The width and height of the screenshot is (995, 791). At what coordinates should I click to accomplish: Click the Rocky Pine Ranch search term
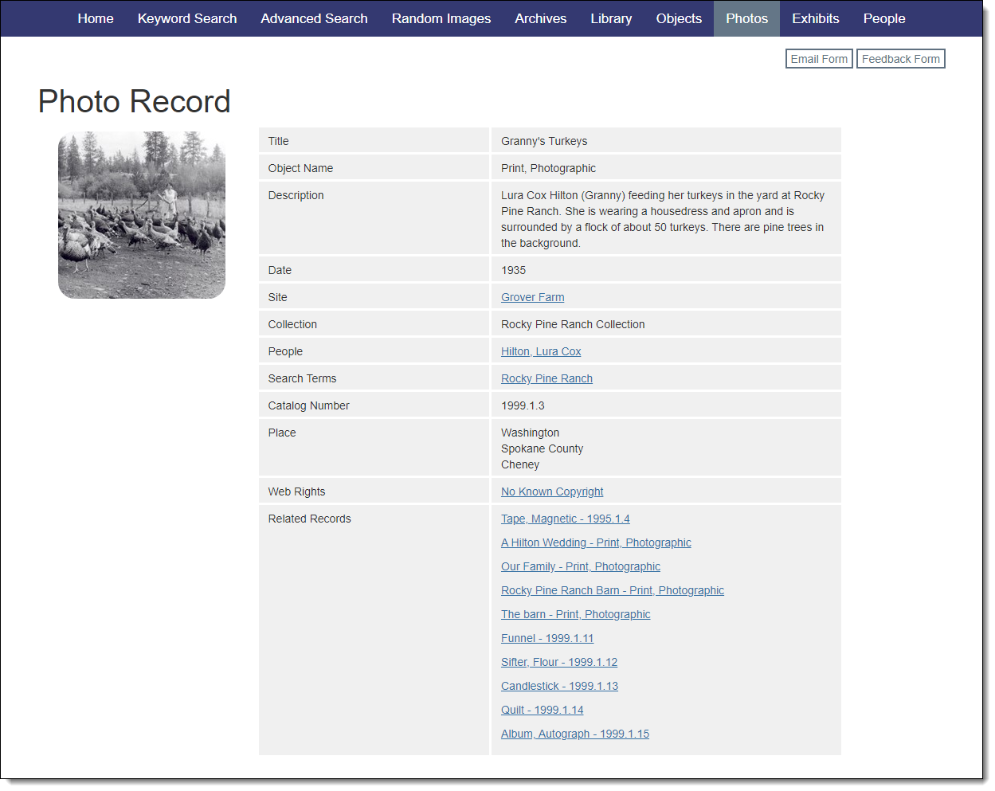click(546, 378)
